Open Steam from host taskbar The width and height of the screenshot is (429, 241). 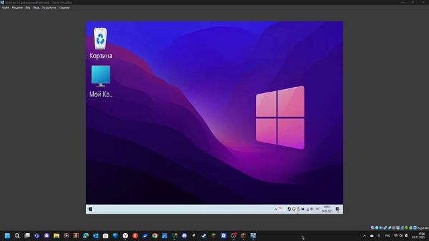(204, 236)
